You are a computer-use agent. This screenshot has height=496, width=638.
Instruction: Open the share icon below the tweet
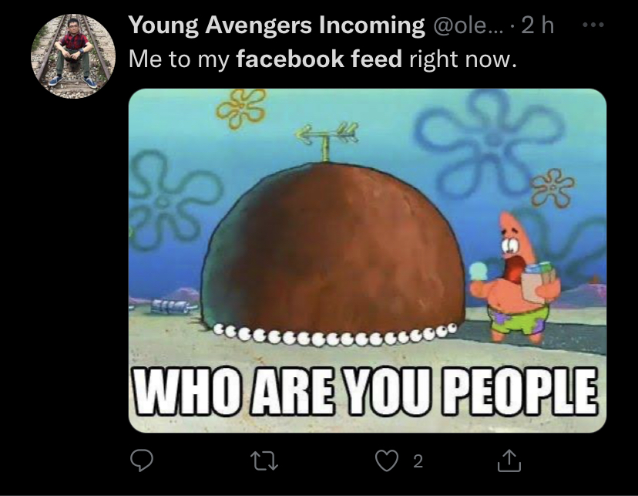tap(509, 461)
